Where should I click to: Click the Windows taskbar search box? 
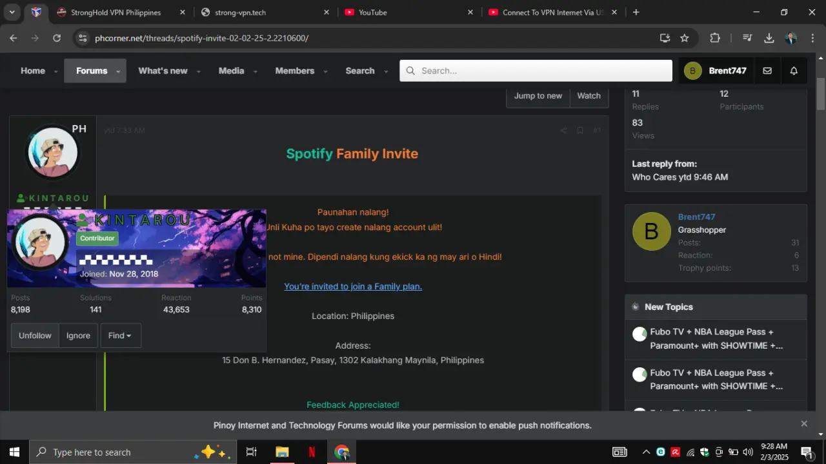[132, 452]
